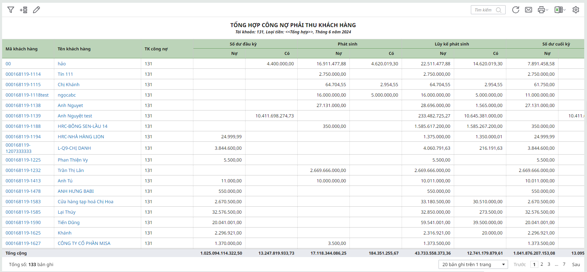Open customer name Chị Khánh
This screenshot has width=587, height=272.
pyautogui.click(x=69, y=84)
